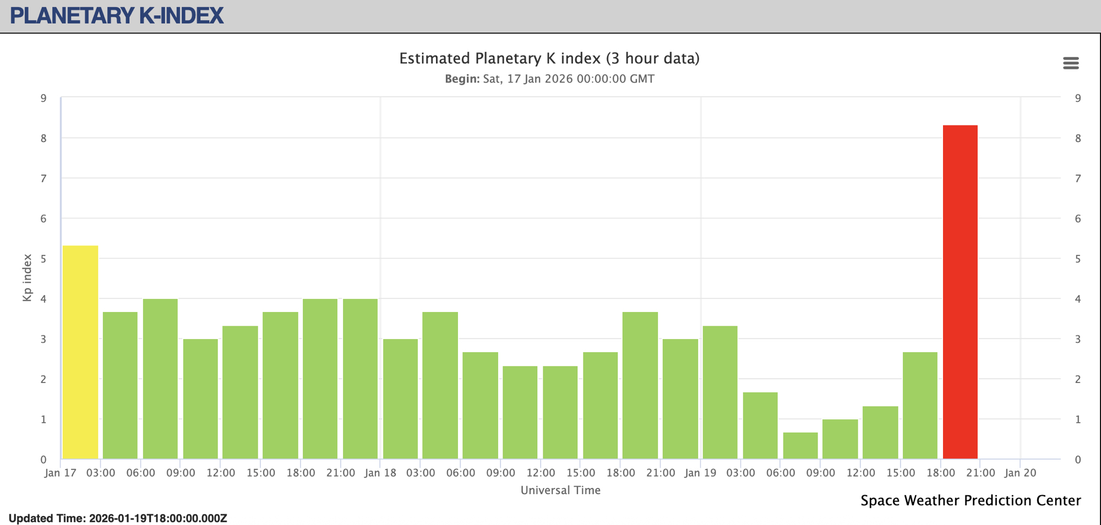Screen dimensions: 1101x525
Task: Open the chart context hamburger menu
Action: (1070, 63)
